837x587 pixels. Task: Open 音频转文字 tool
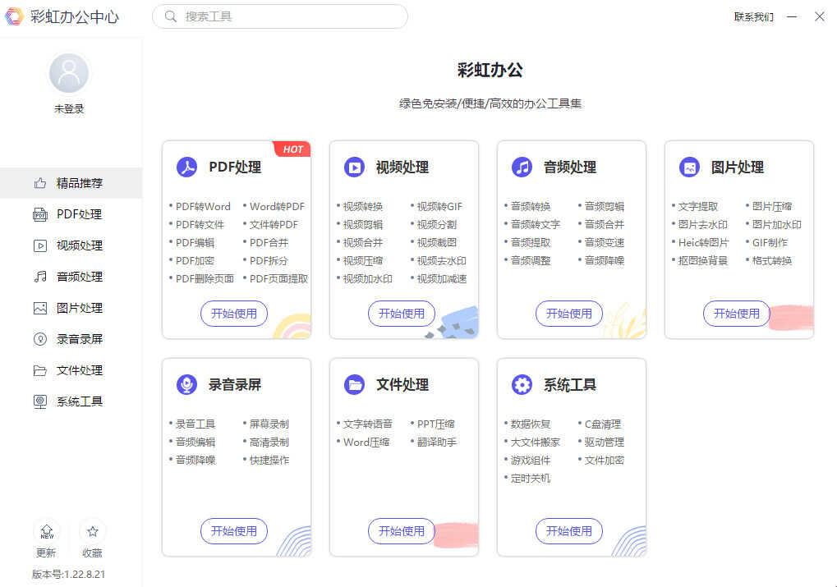tap(536, 225)
